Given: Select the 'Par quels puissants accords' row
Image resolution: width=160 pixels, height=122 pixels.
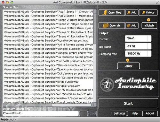Looking at the screenshot, I should coord(48,61).
